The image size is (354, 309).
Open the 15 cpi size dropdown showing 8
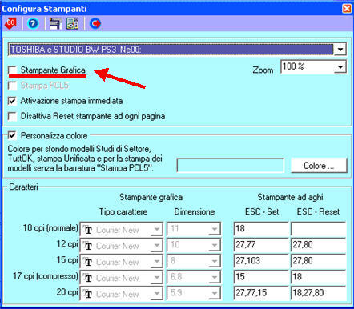[x=215, y=261]
